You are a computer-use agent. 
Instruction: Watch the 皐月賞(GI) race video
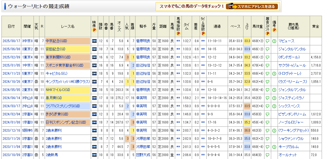click(94, 98)
